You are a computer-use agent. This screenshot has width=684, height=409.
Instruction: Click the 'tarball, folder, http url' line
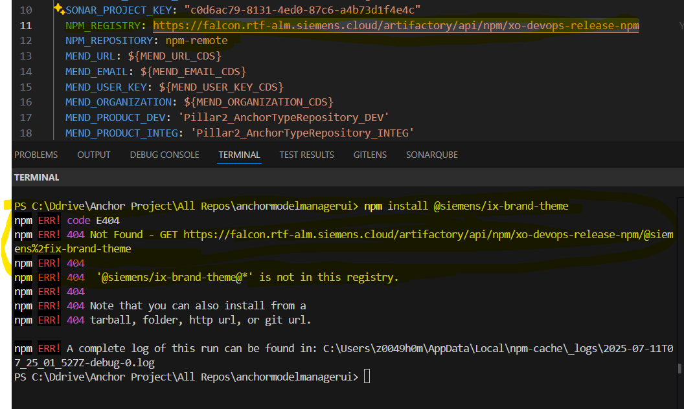(x=200, y=320)
